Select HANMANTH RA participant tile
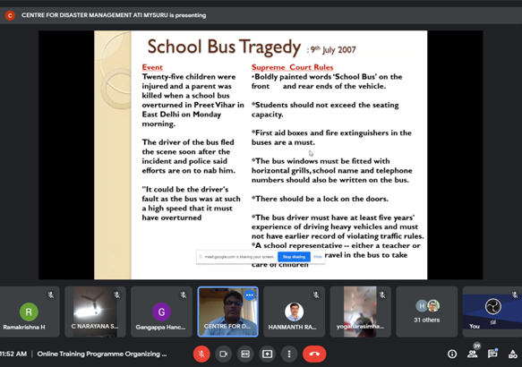Image resolution: width=522 pixels, height=367 pixels. pyautogui.click(x=294, y=312)
